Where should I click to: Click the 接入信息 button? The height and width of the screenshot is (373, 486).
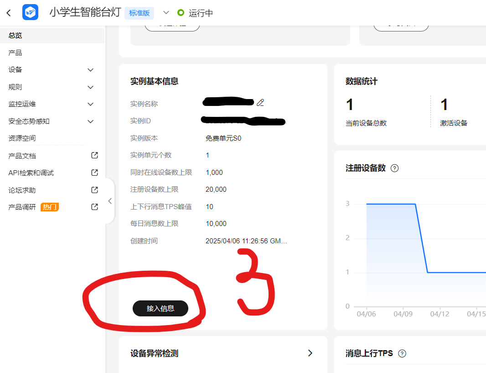coord(160,309)
